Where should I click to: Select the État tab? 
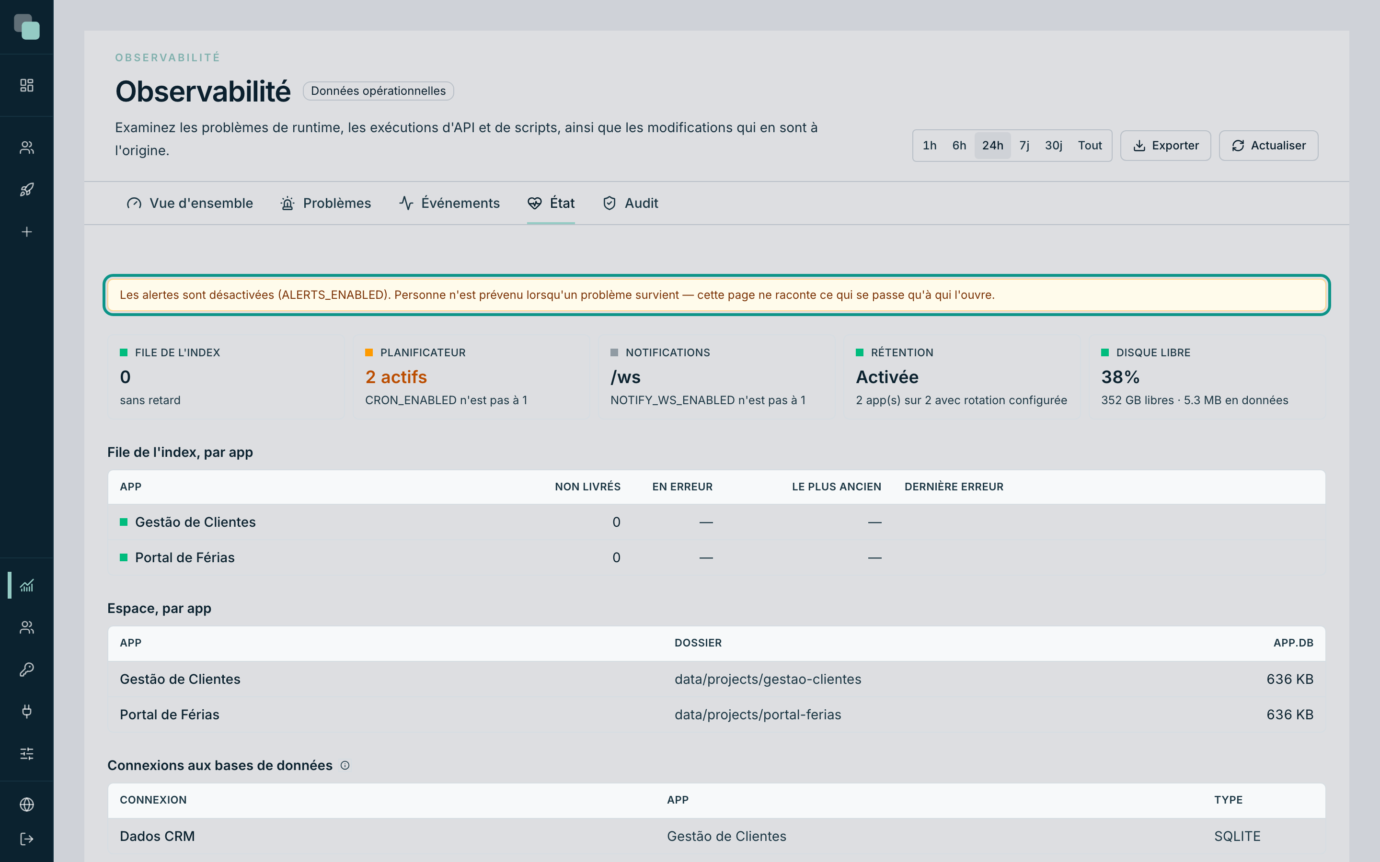(x=551, y=204)
